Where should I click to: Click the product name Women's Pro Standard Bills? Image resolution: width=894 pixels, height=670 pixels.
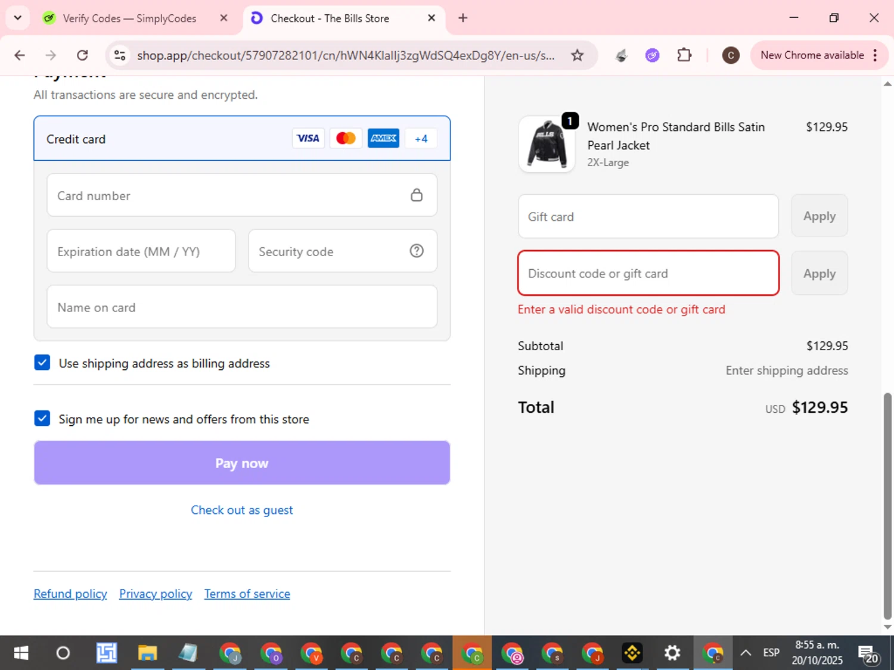tap(676, 136)
